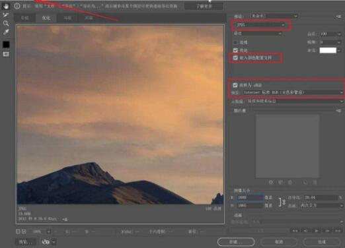Toggle the Convert to sRGB checkbox
The width and height of the screenshot is (345, 248).
coord(235,85)
